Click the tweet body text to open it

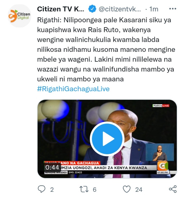click(106, 50)
